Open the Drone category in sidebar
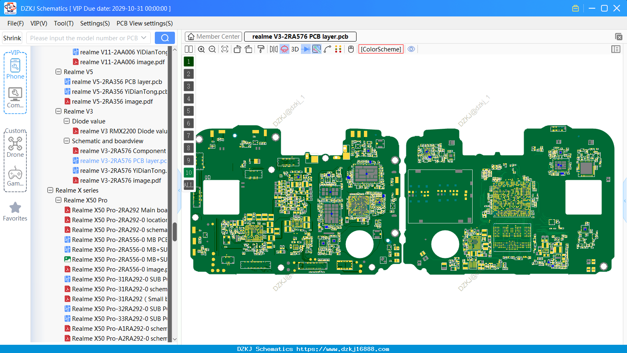Image resolution: width=627 pixels, height=353 pixels. click(15, 147)
